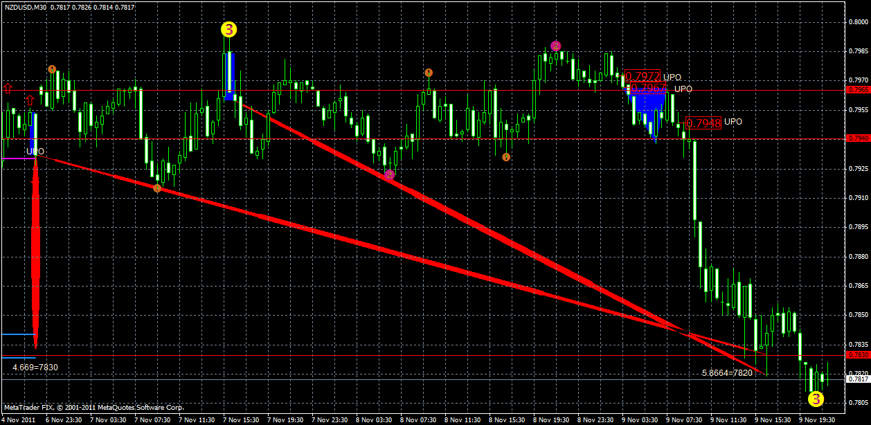The width and height of the screenshot is (871, 425).
Task: Click the yellow "3" marker at the bottom right
Action: 816,398
